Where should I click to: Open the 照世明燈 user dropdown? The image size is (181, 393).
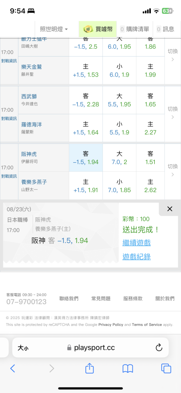(54, 29)
